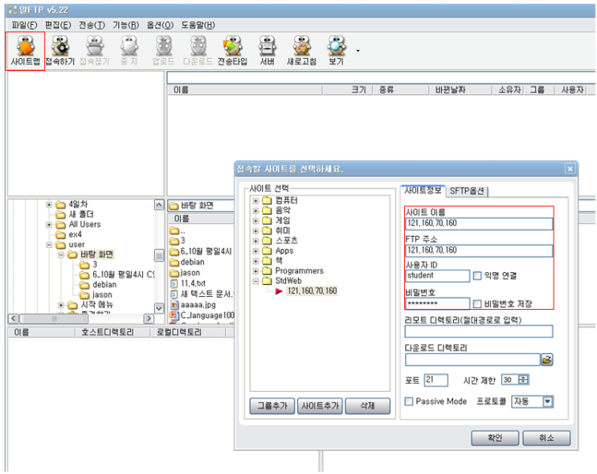Image resolution: width=597 pixels, height=474 pixels.
Task: Select All Users folder in local tree
Action: [x=84, y=225]
